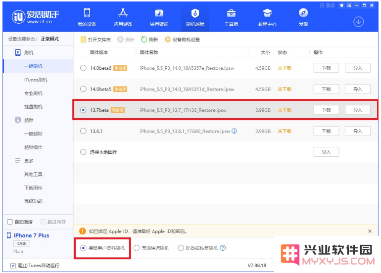Toggle 阻止iTunes自动运行 checkbox
Viewport: 381px width, 273px height.
click(13, 266)
